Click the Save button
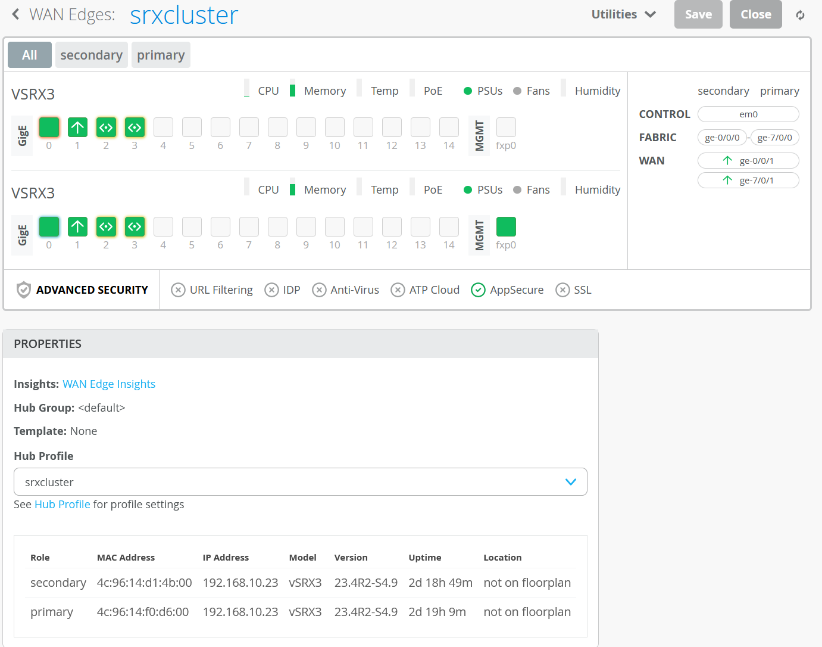 click(x=698, y=14)
